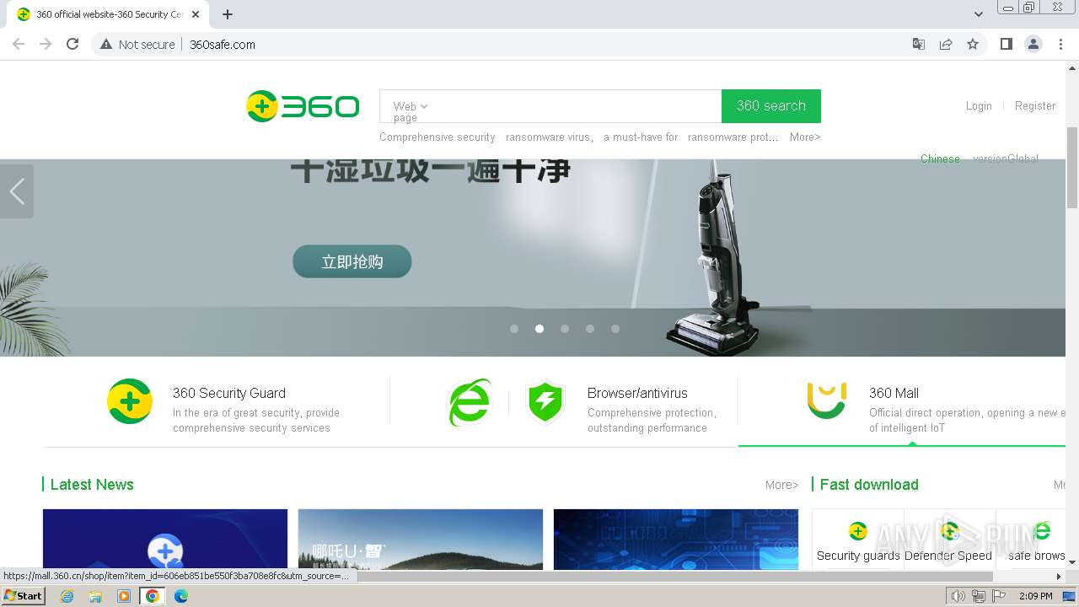
Task: Select the fourth carousel dot
Action: pyautogui.click(x=590, y=329)
